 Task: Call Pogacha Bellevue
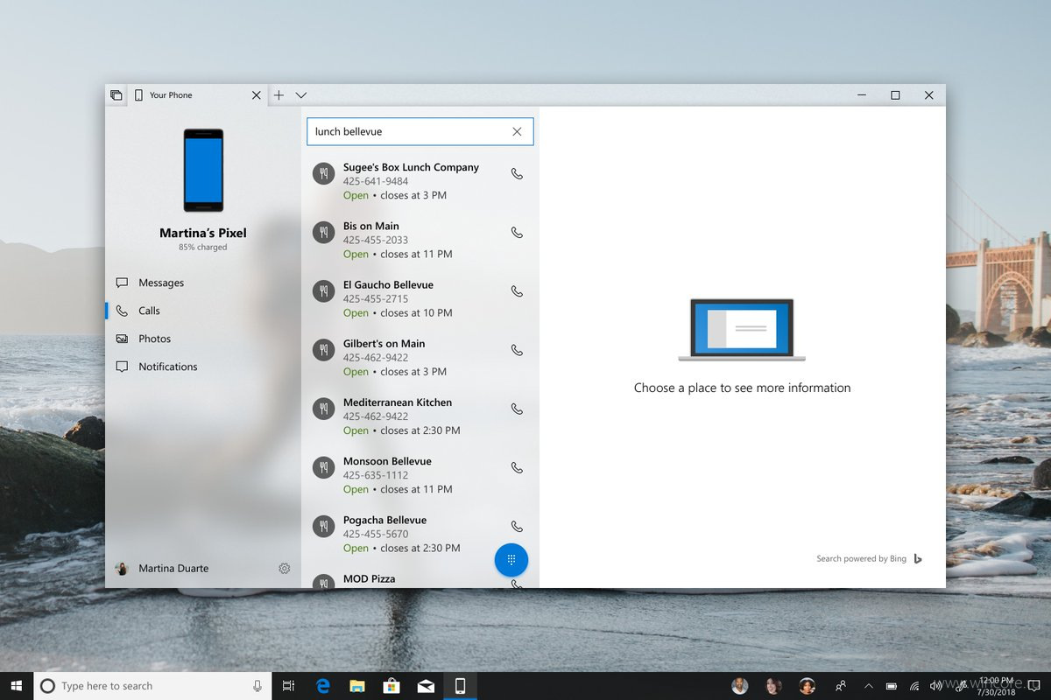tap(517, 527)
